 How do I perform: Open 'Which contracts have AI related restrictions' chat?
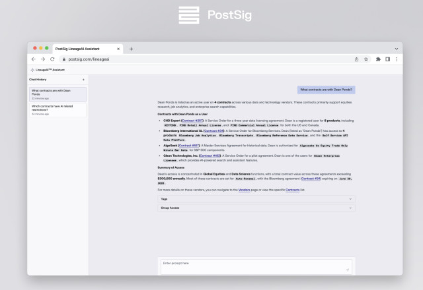pos(58,110)
